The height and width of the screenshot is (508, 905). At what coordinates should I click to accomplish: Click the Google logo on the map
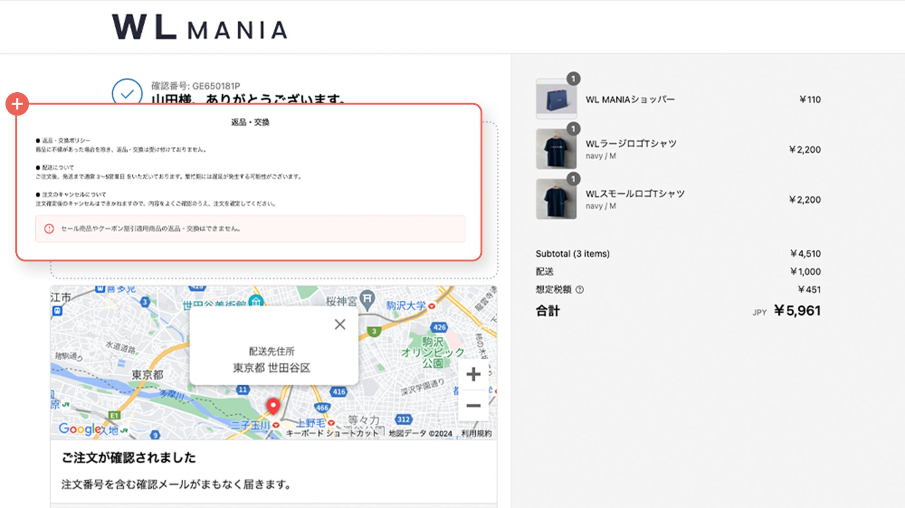(79, 429)
